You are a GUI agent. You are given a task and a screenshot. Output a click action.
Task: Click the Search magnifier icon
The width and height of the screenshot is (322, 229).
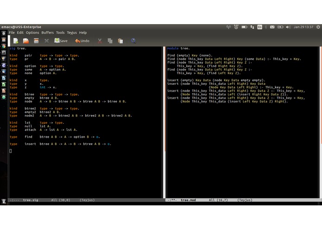click(x=133, y=41)
